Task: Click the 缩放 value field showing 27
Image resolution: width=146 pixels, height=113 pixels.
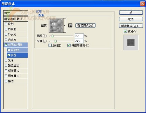Action: coord(79,36)
